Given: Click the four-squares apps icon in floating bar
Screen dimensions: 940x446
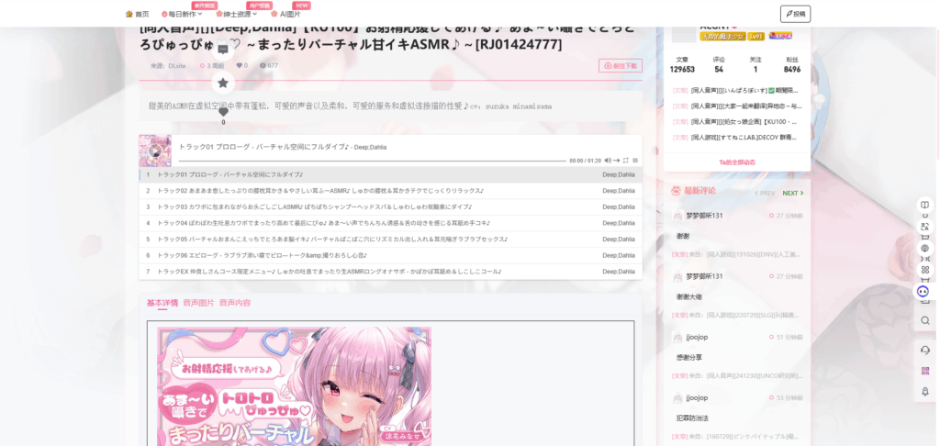Looking at the screenshot, I should [x=925, y=270].
